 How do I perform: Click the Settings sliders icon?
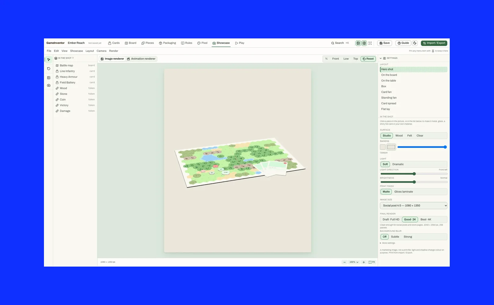pyautogui.click(x=384, y=58)
